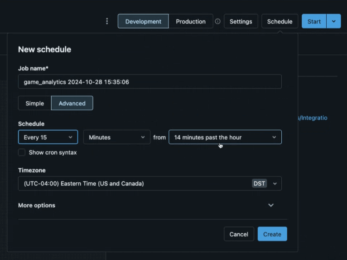Switch to Production mode
This screenshot has height=260, width=347.
coord(191,21)
